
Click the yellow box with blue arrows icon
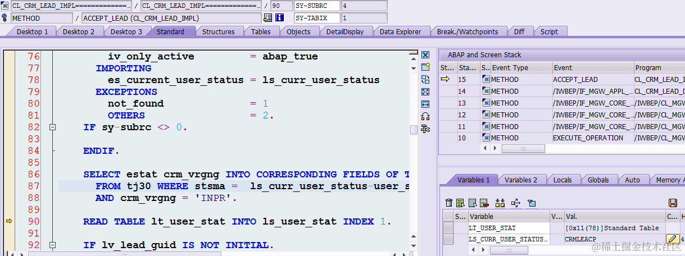516,203
